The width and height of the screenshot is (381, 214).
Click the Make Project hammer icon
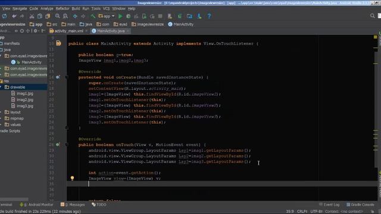point(93,16)
